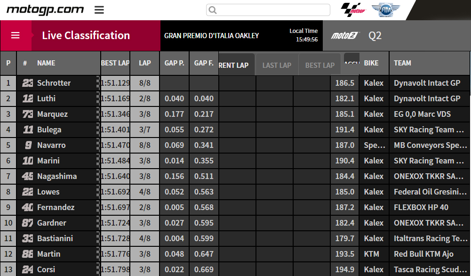Sort by the Best Lap column header
This screenshot has height=276, width=471.
115,63
